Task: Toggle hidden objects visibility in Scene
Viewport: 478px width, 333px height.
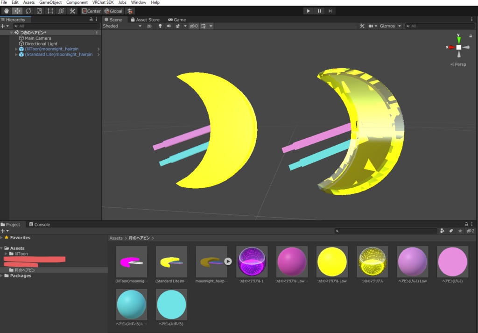Action: click(194, 26)
